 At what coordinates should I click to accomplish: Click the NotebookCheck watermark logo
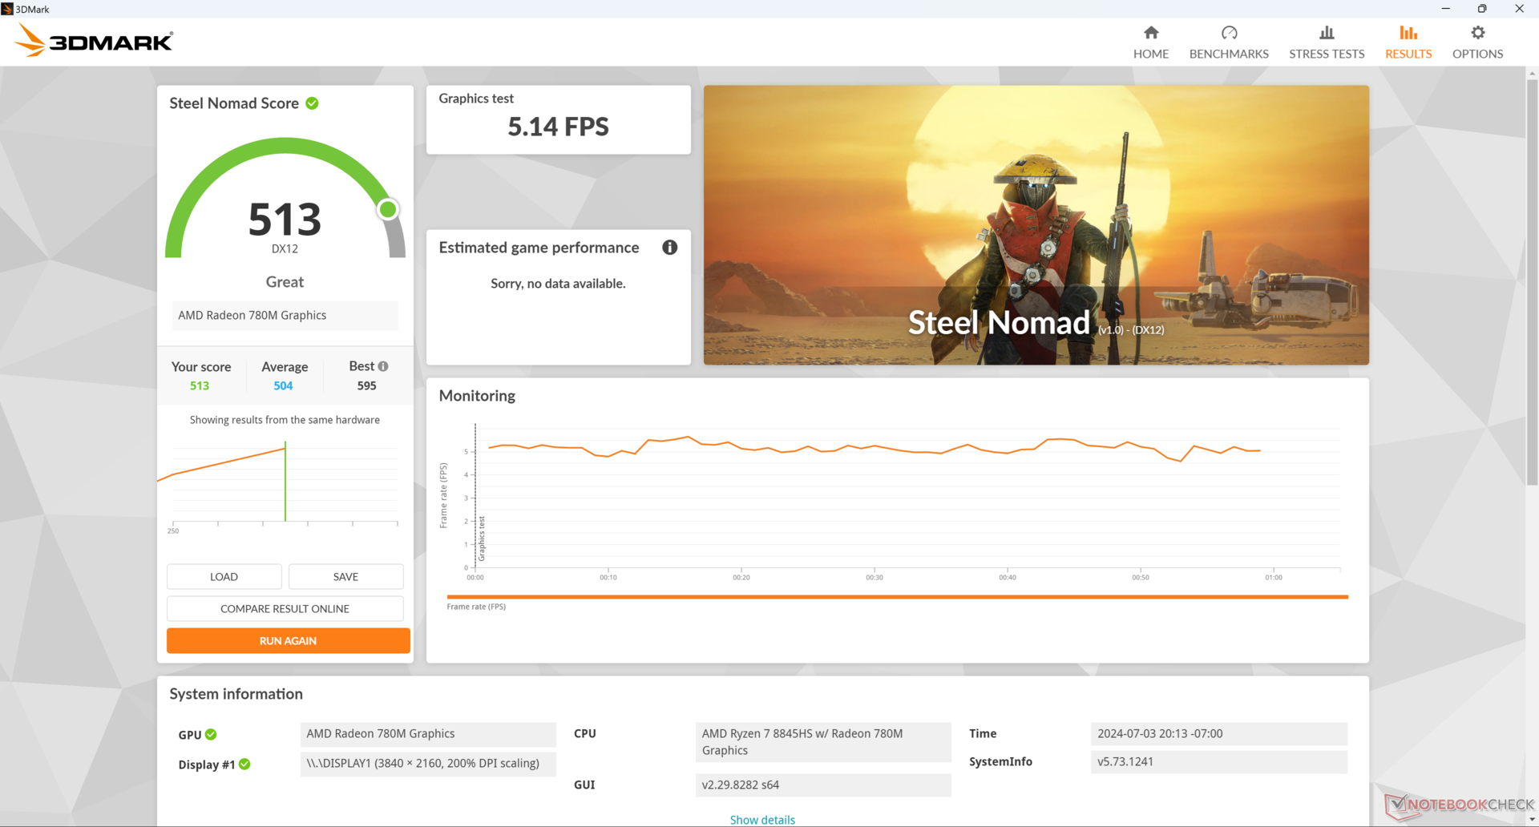1456,804
